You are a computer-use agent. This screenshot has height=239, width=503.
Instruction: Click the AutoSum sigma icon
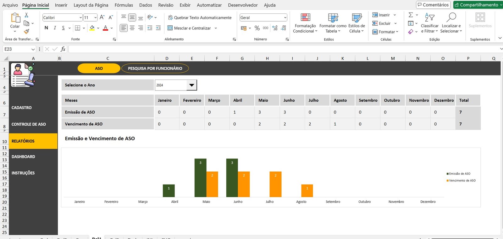(x=411, y=15)
